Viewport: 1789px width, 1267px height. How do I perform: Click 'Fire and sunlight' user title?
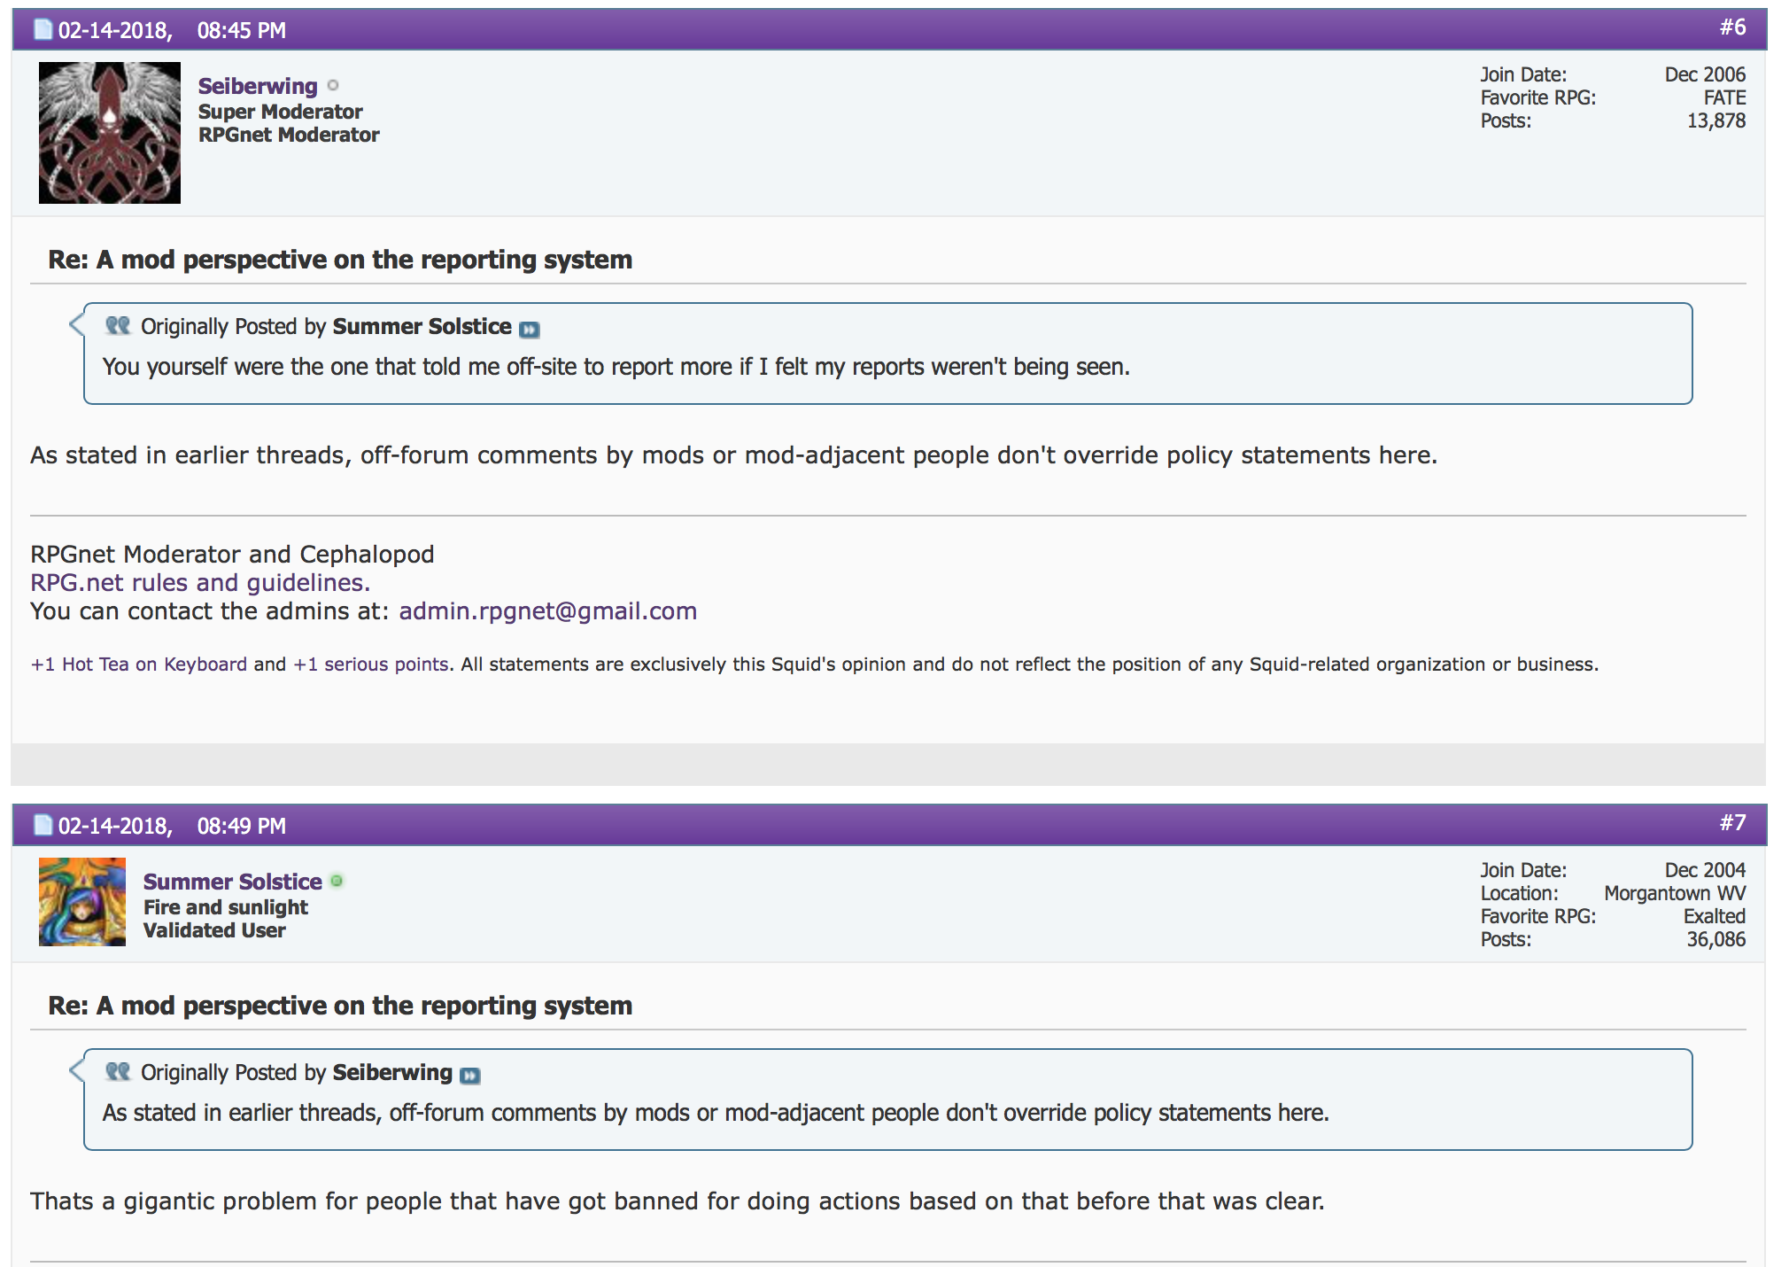point(226,907)
